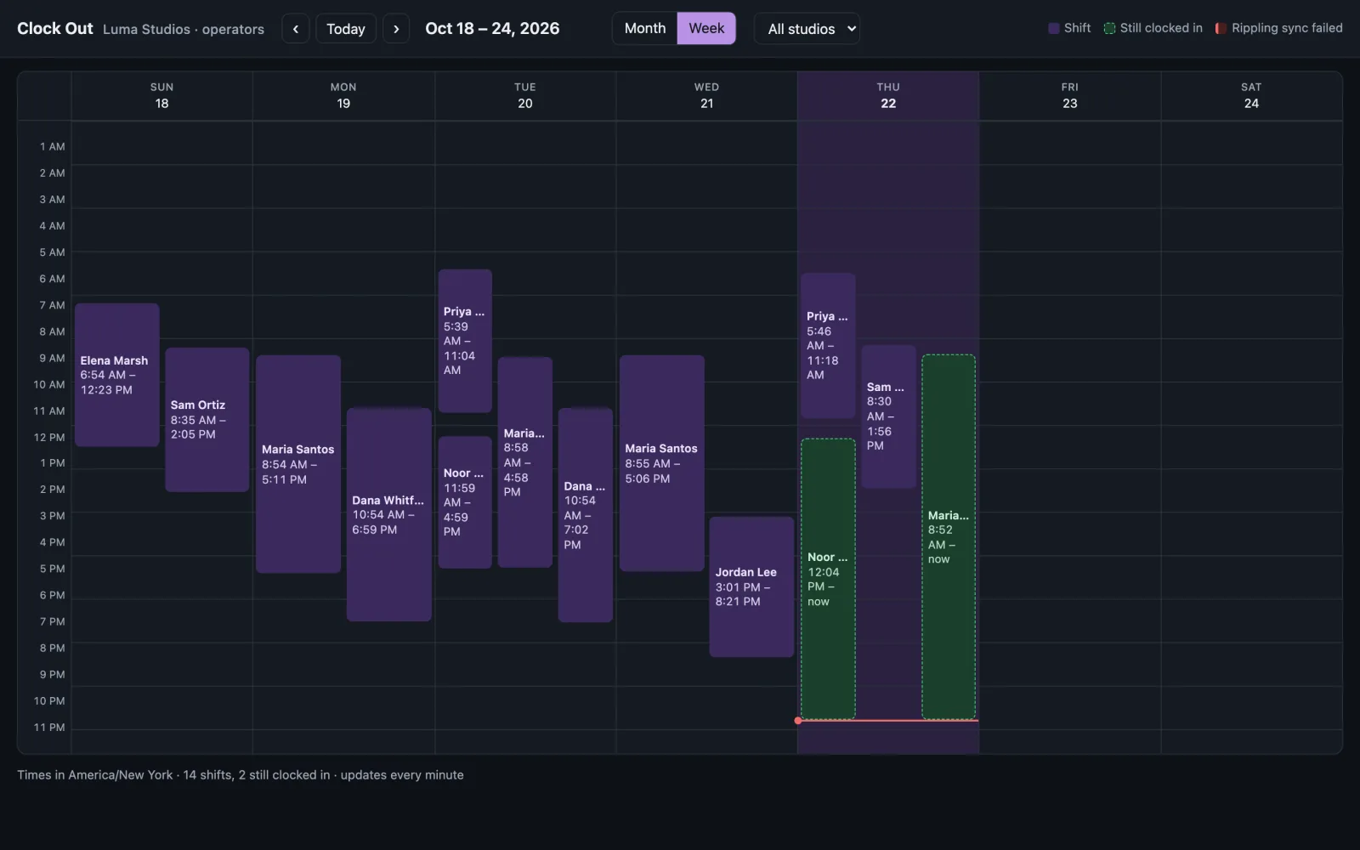
Task: Click the Clock Out app title
Action: point(55,28)
